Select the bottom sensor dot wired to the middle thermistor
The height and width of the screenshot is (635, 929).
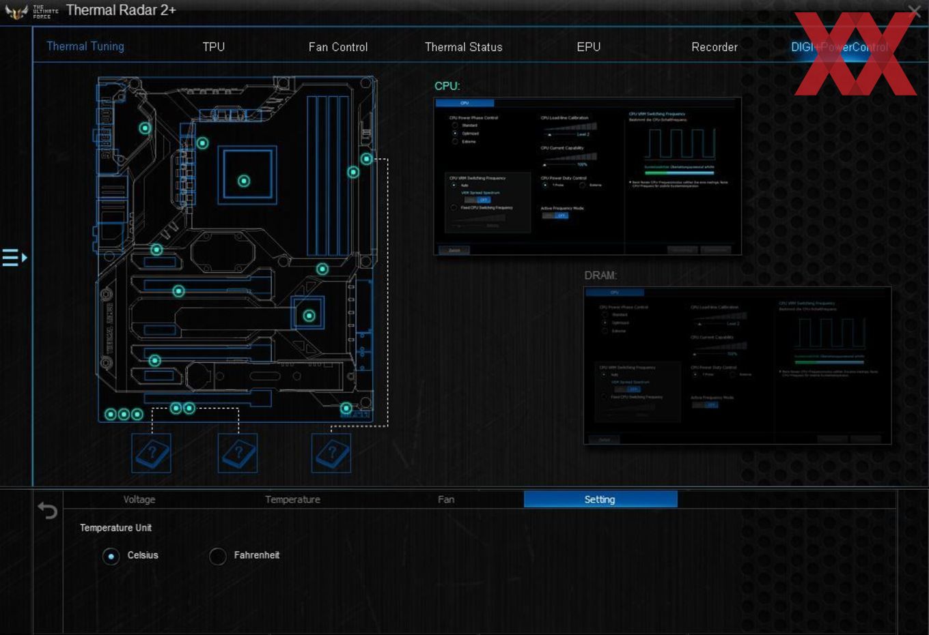tap(189, 409)
